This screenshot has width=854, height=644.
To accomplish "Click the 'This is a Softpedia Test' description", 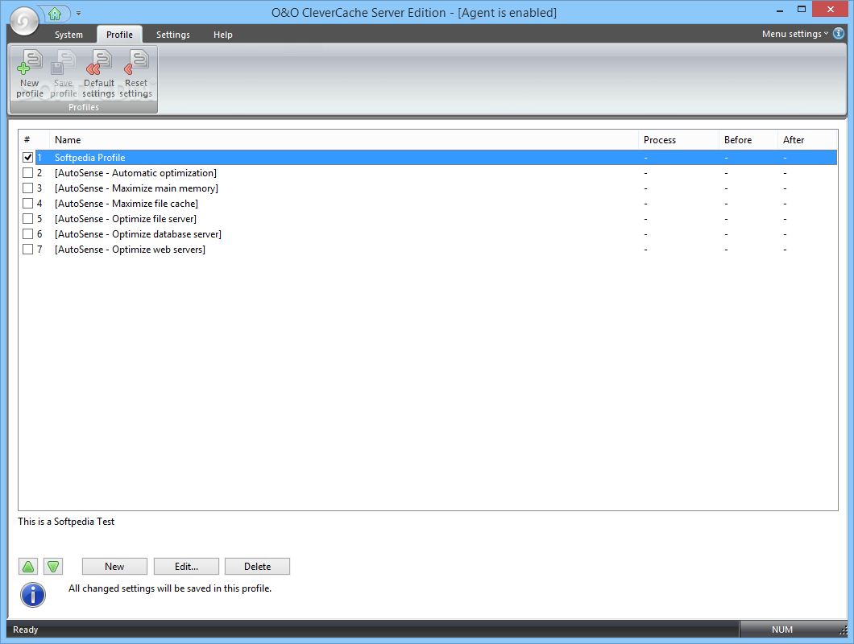I will click(66, 522).
